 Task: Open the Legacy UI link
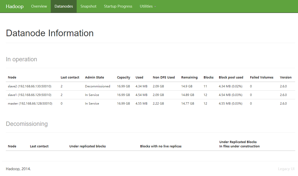tap(286, 169)
